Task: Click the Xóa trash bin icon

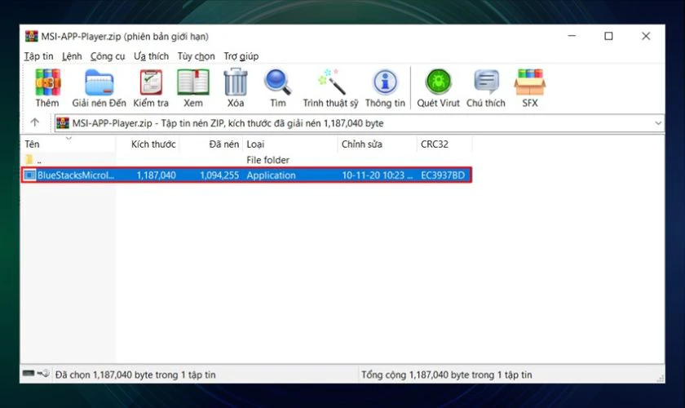Action: point(236,82)
